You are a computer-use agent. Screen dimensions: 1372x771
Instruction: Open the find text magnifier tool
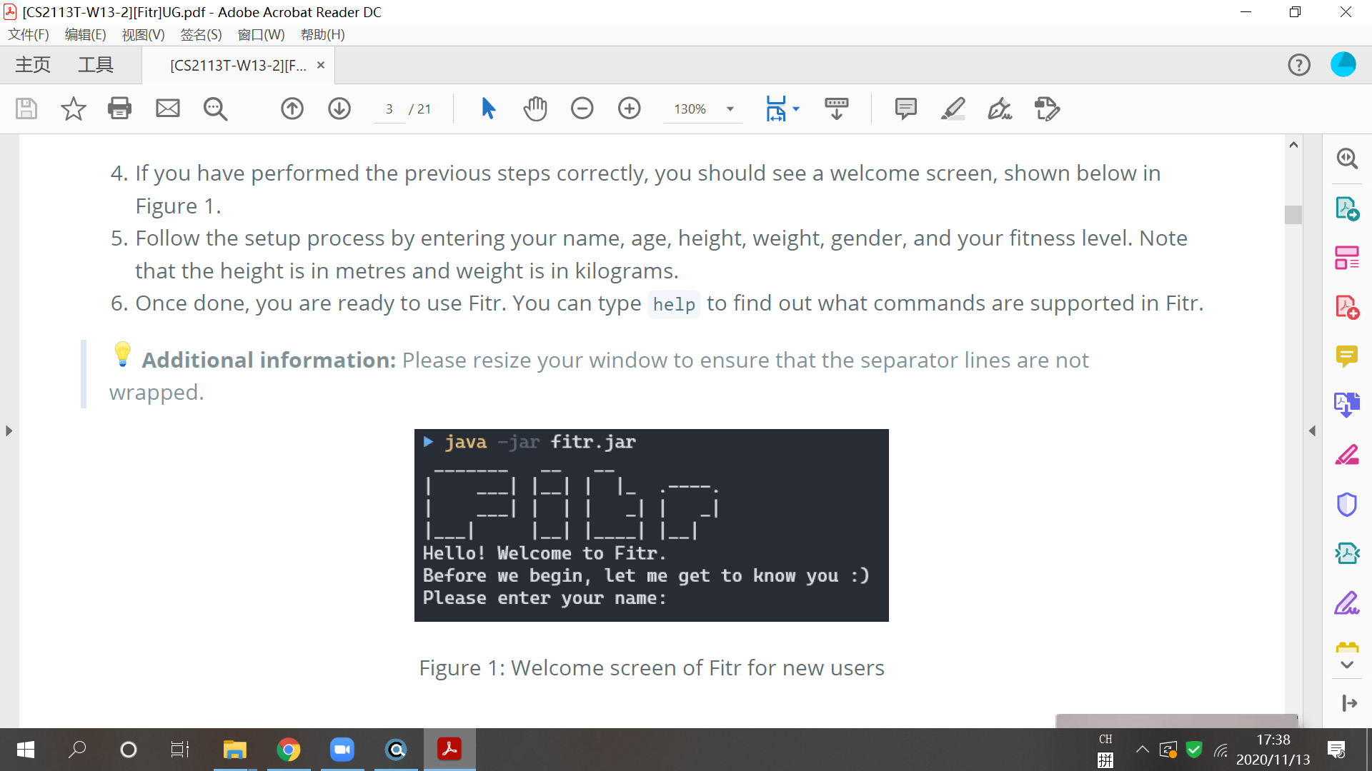pyautogui.click(x=215, y=109)
